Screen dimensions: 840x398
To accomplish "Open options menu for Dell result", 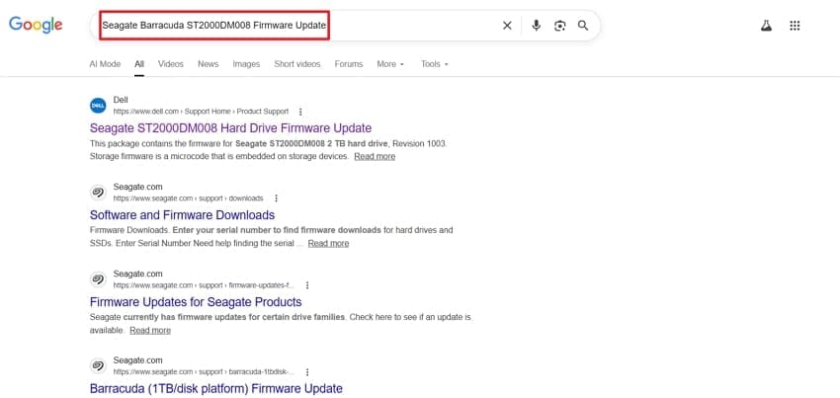I will (x=300, y=112).
